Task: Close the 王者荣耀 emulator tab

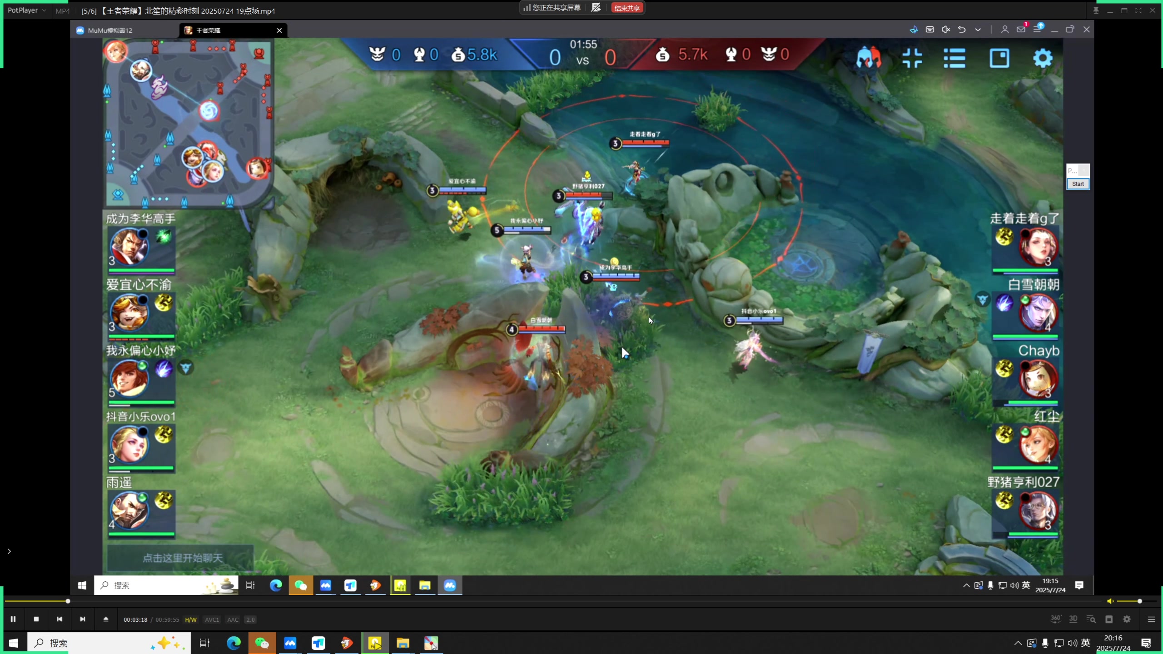Action: click(279, 30)
